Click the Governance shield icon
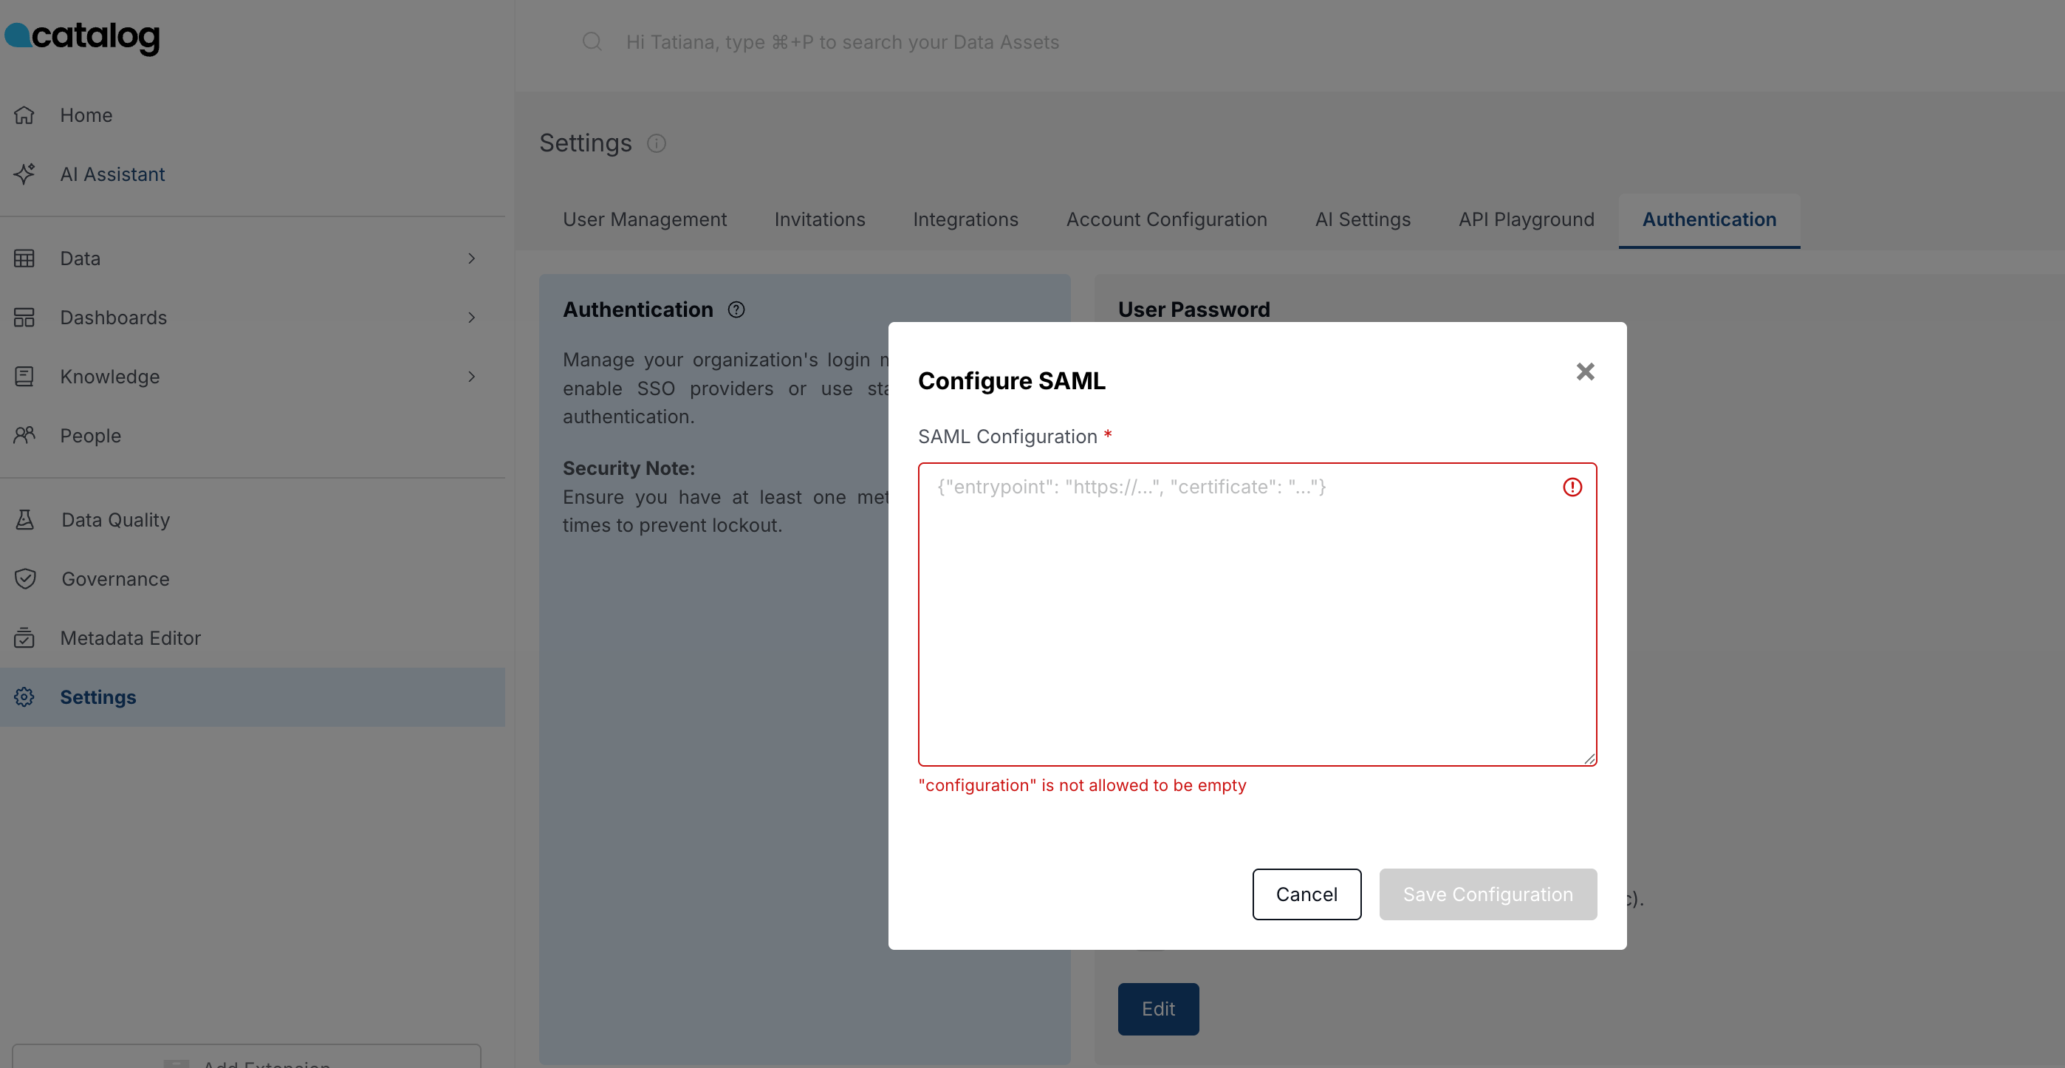The width and height of the screenshot is (2065, 1068). [x=24, y=578]
